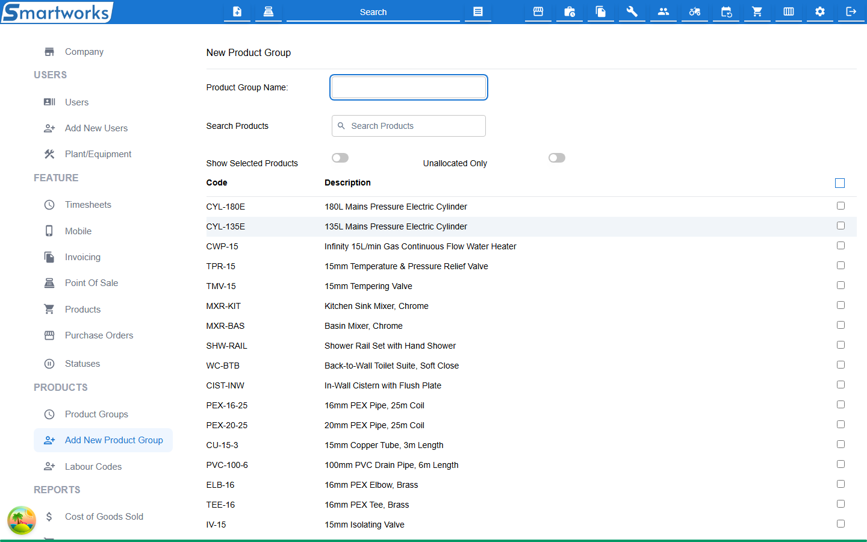Click the wrench icon in top bar
Screen dimensions: 867x542
point(632,11)
